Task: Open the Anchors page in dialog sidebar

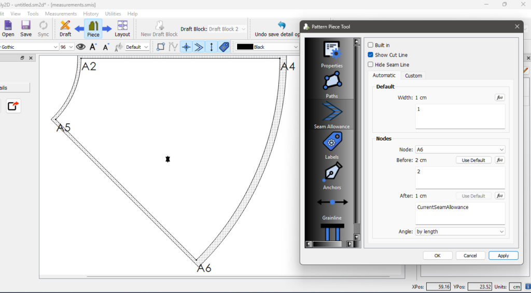Action: click(x=331, y=176)
